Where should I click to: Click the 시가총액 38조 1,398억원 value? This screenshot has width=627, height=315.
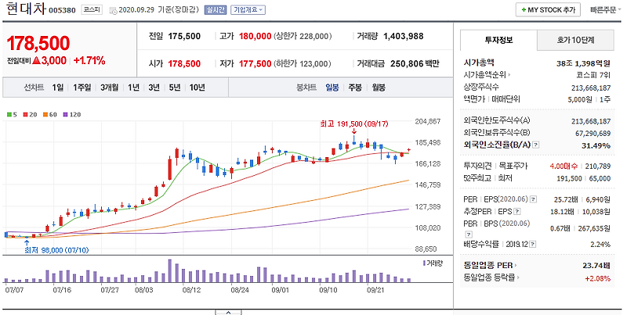[x=583, y=63]
